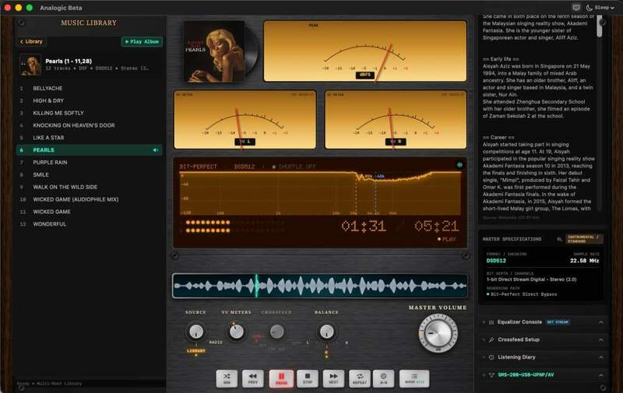
Task: Toggle the Instrumental / Standard badge
Action: (x=584, y=239)
